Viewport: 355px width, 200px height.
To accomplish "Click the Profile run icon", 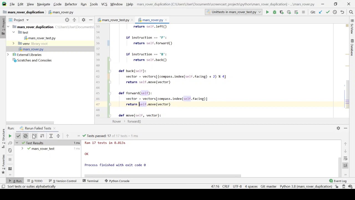I will pyautogui.click(x=289, y=12).
